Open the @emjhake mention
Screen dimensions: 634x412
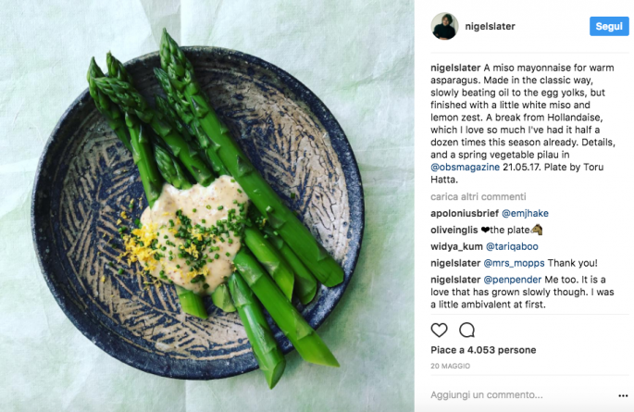[525, 213]
